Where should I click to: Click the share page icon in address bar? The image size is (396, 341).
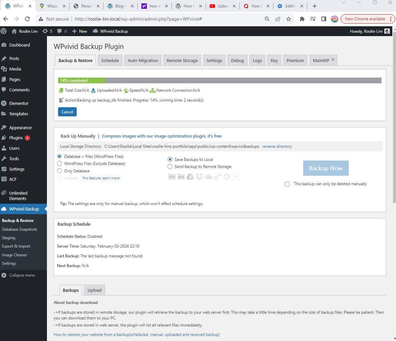278,19
